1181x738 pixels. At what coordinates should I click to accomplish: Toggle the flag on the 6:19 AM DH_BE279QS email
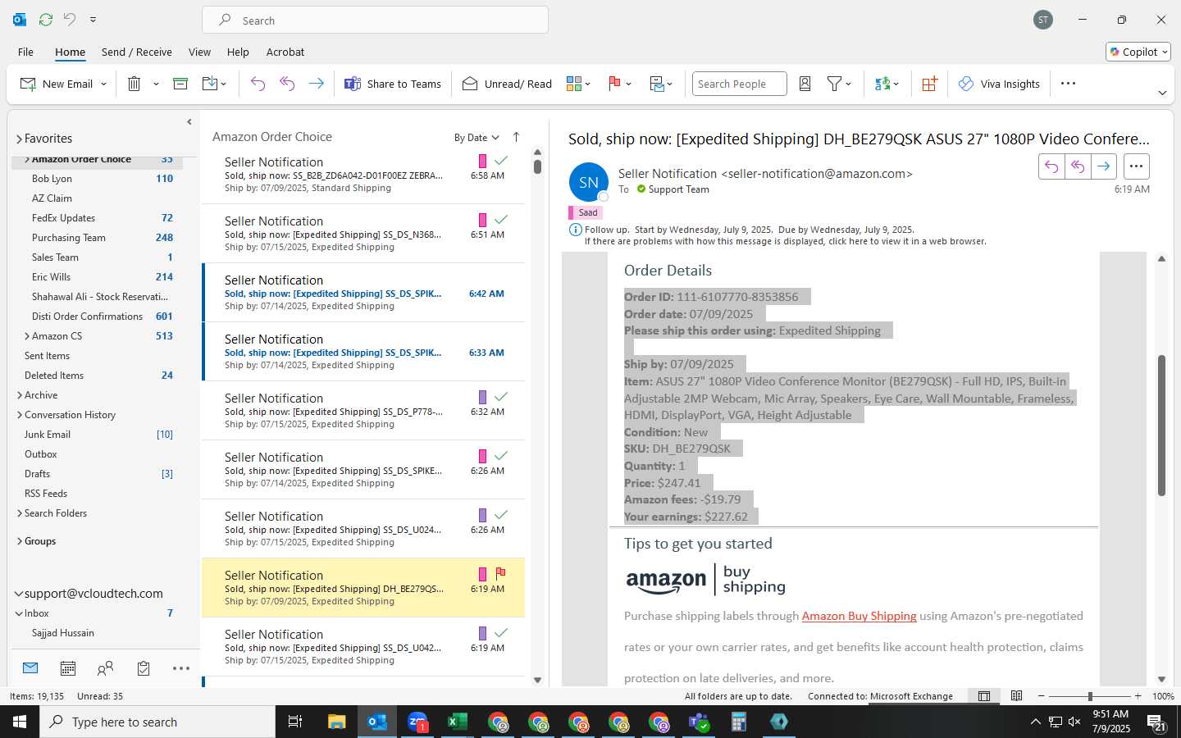click(x=500, y=573)
